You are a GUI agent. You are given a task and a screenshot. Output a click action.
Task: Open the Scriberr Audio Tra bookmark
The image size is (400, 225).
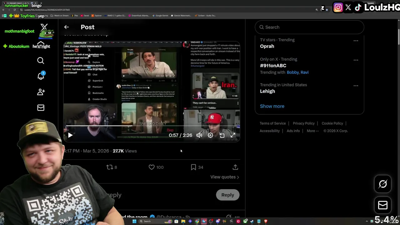(x=205, y=16)
